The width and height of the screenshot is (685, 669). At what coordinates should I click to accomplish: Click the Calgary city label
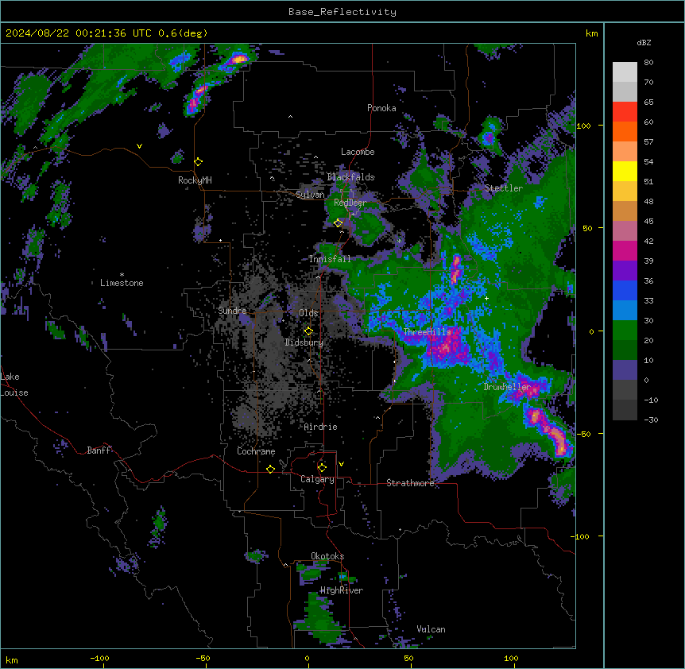[317, 479]
